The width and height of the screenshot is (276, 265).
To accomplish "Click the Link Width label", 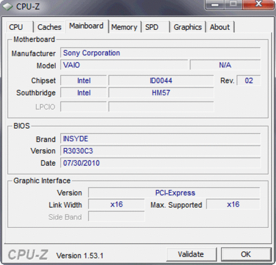I will pos(65,205).
